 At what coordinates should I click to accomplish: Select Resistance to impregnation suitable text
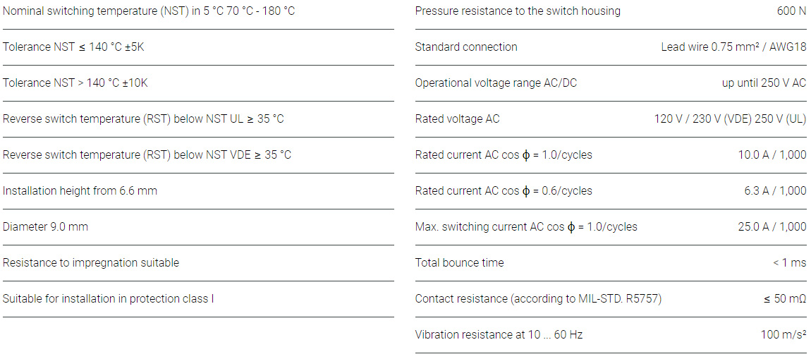tap(91, 263)
